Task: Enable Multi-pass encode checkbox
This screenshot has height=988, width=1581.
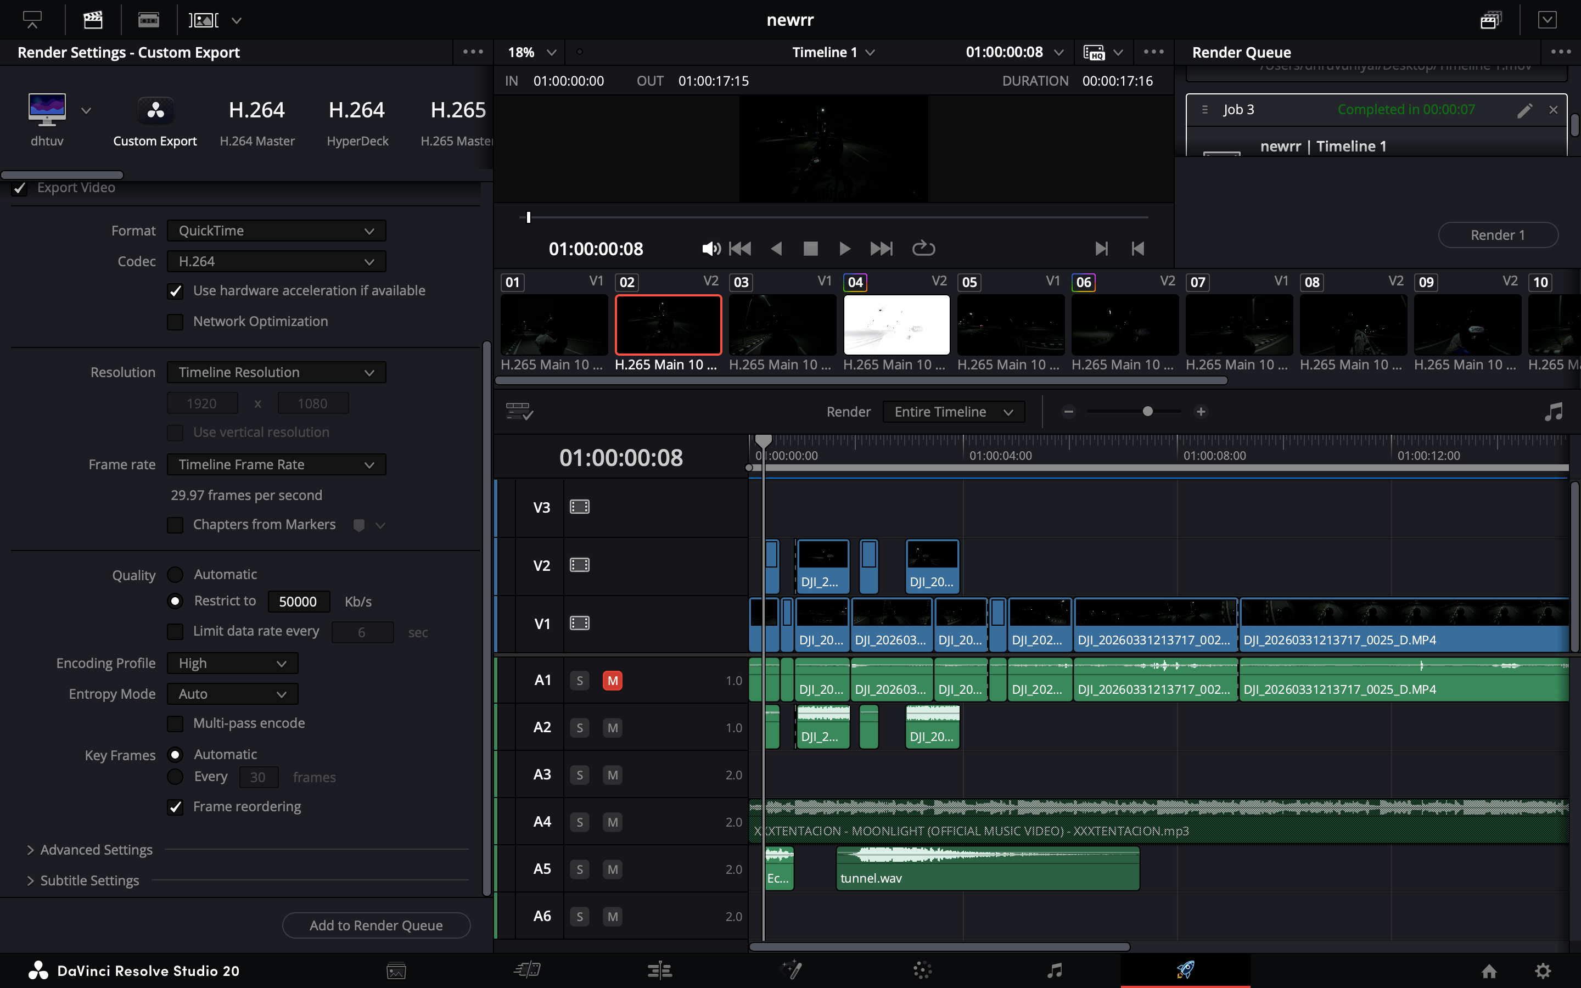Action: pos(175,723)
